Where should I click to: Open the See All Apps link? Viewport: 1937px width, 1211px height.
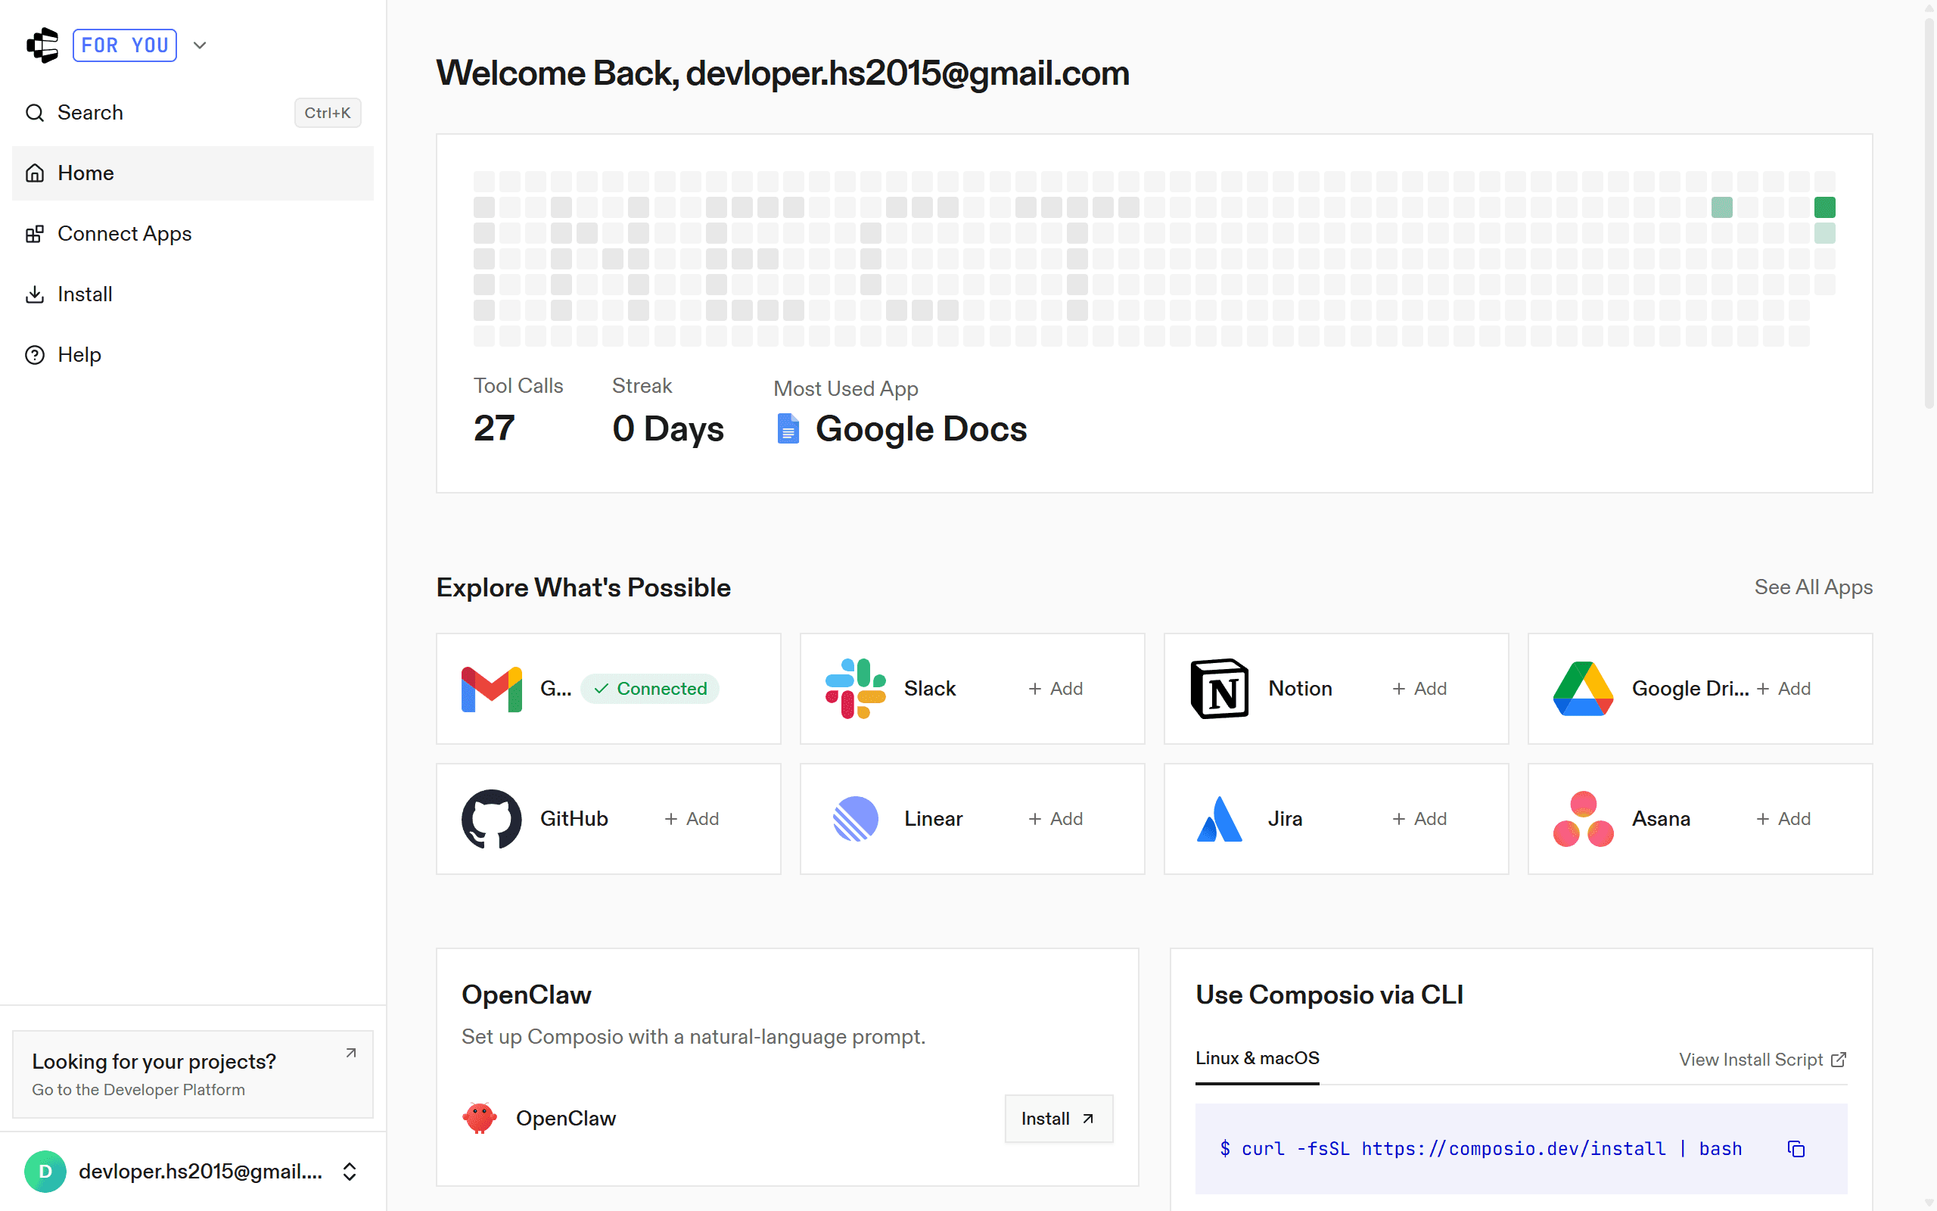[1813, 587]
